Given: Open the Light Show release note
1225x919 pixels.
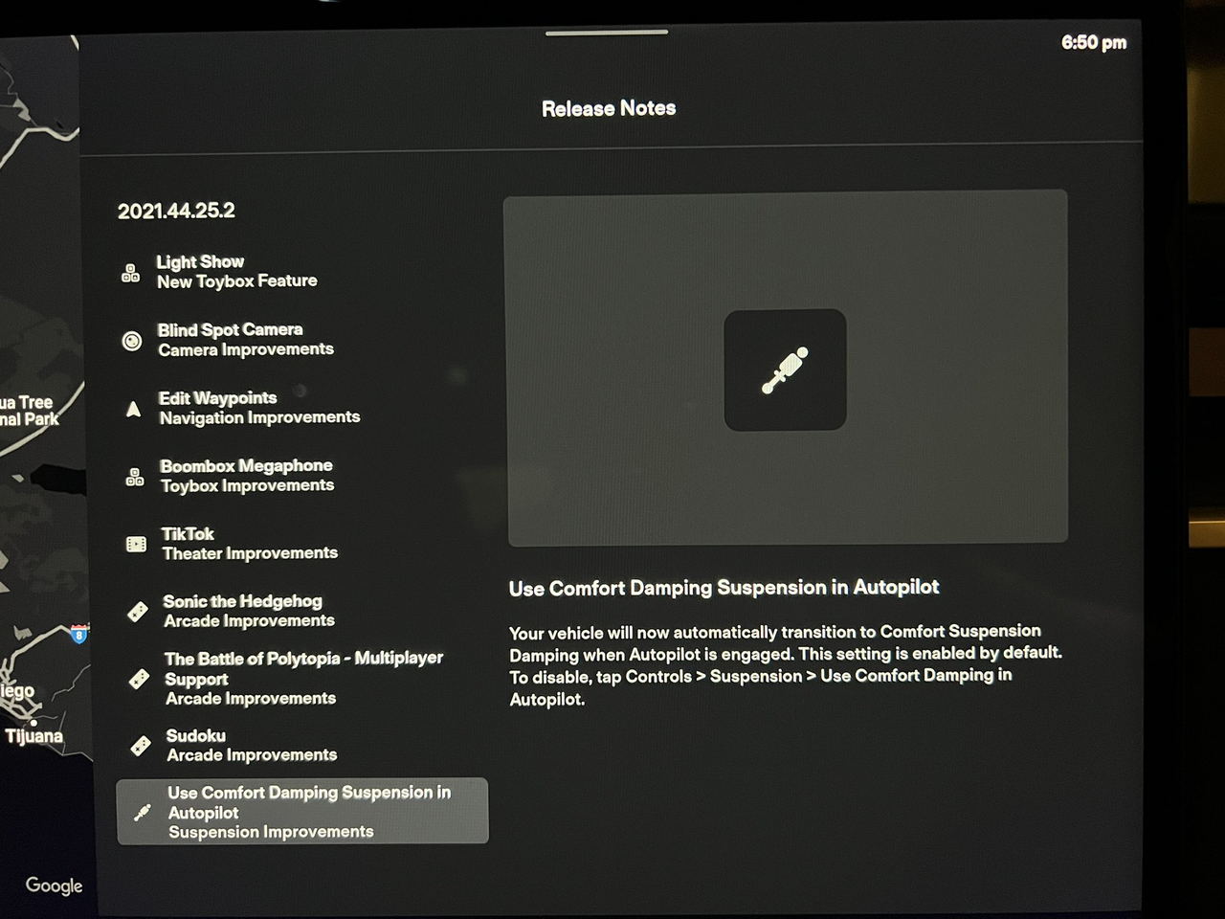Looking at the screenshot, I should pyautogui.click(x=236, y=272).
